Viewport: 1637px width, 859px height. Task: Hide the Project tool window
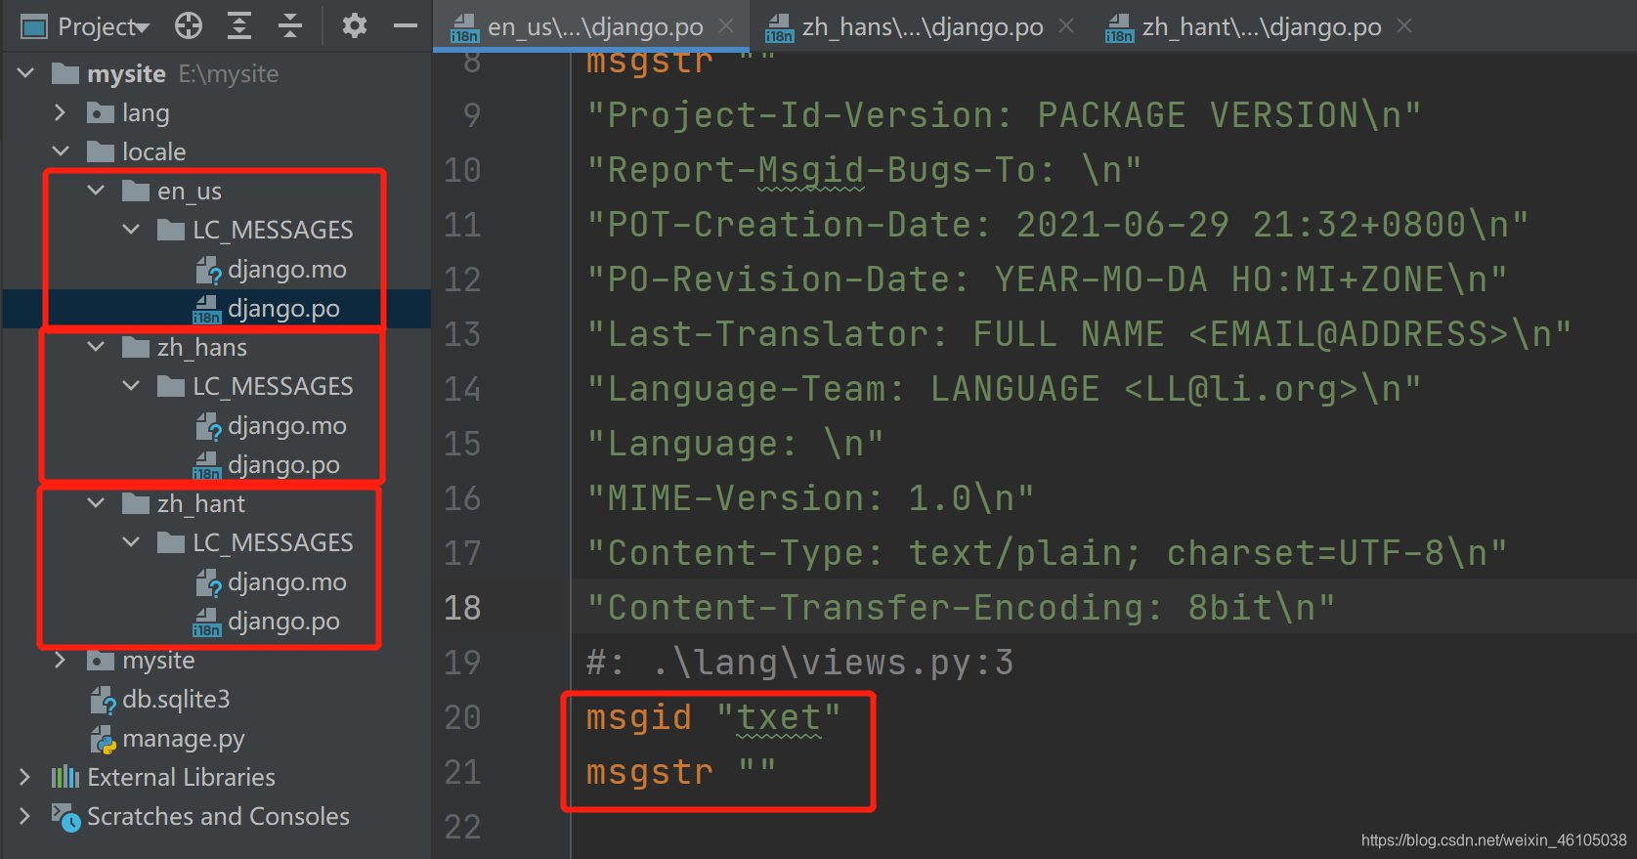(x=406, y=26)
